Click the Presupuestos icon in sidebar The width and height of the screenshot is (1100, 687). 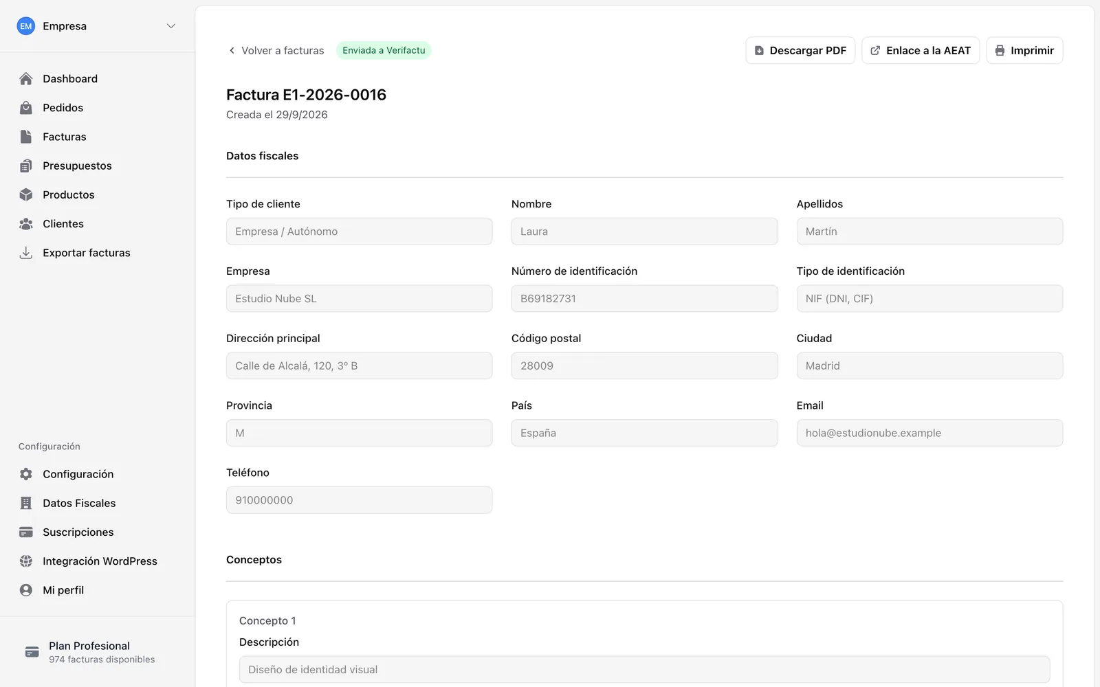point(26,166)
